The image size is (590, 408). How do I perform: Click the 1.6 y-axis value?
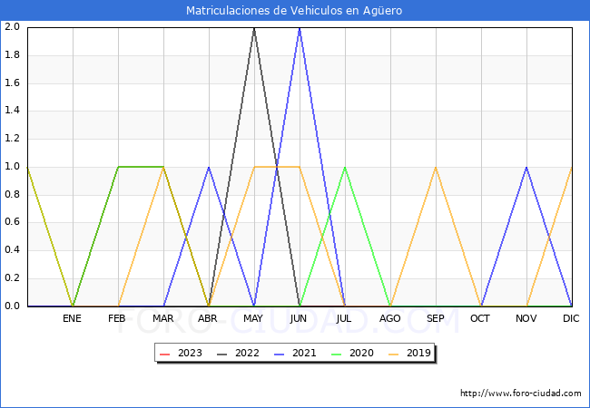click(12, 83)
